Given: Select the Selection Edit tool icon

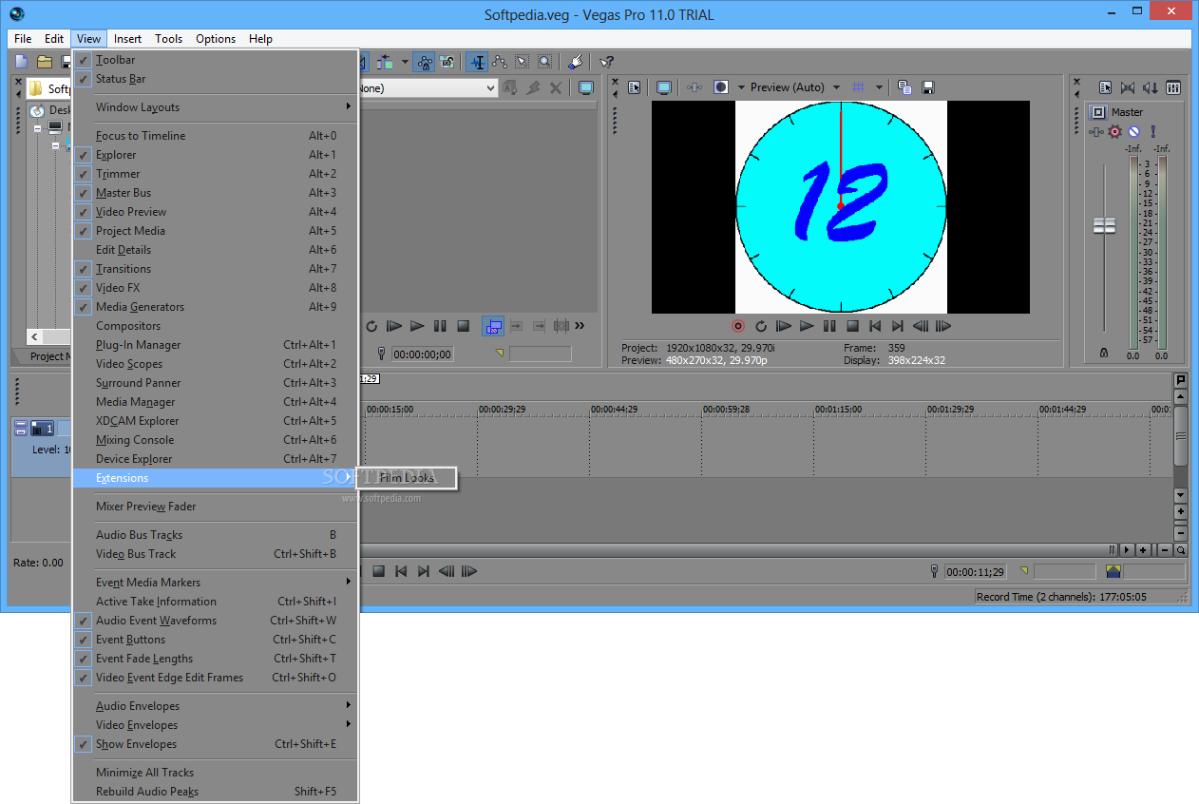Looking at the screenshot, I should point(522,62).
